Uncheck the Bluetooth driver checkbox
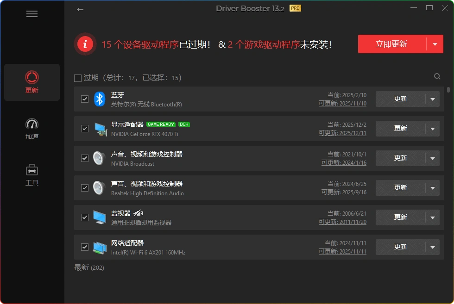This screenshot has height=304, width=454. click(x=85, y=99)
